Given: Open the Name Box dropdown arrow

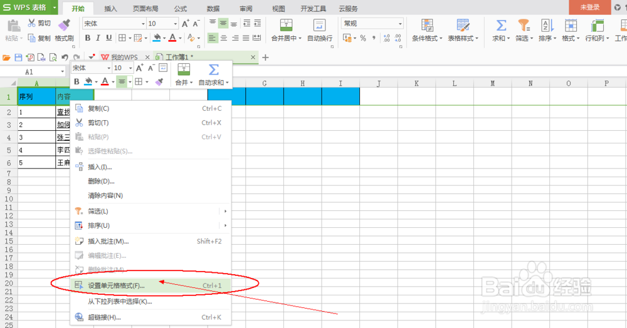Looking at the screenshot, I should (x=62, y=72).
